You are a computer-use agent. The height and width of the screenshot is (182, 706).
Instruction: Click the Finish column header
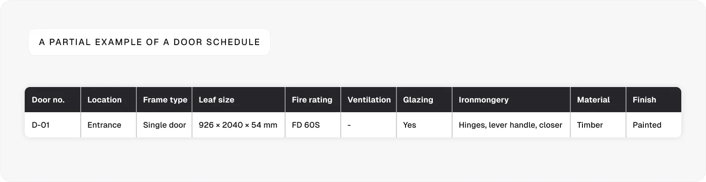(654, 100)
